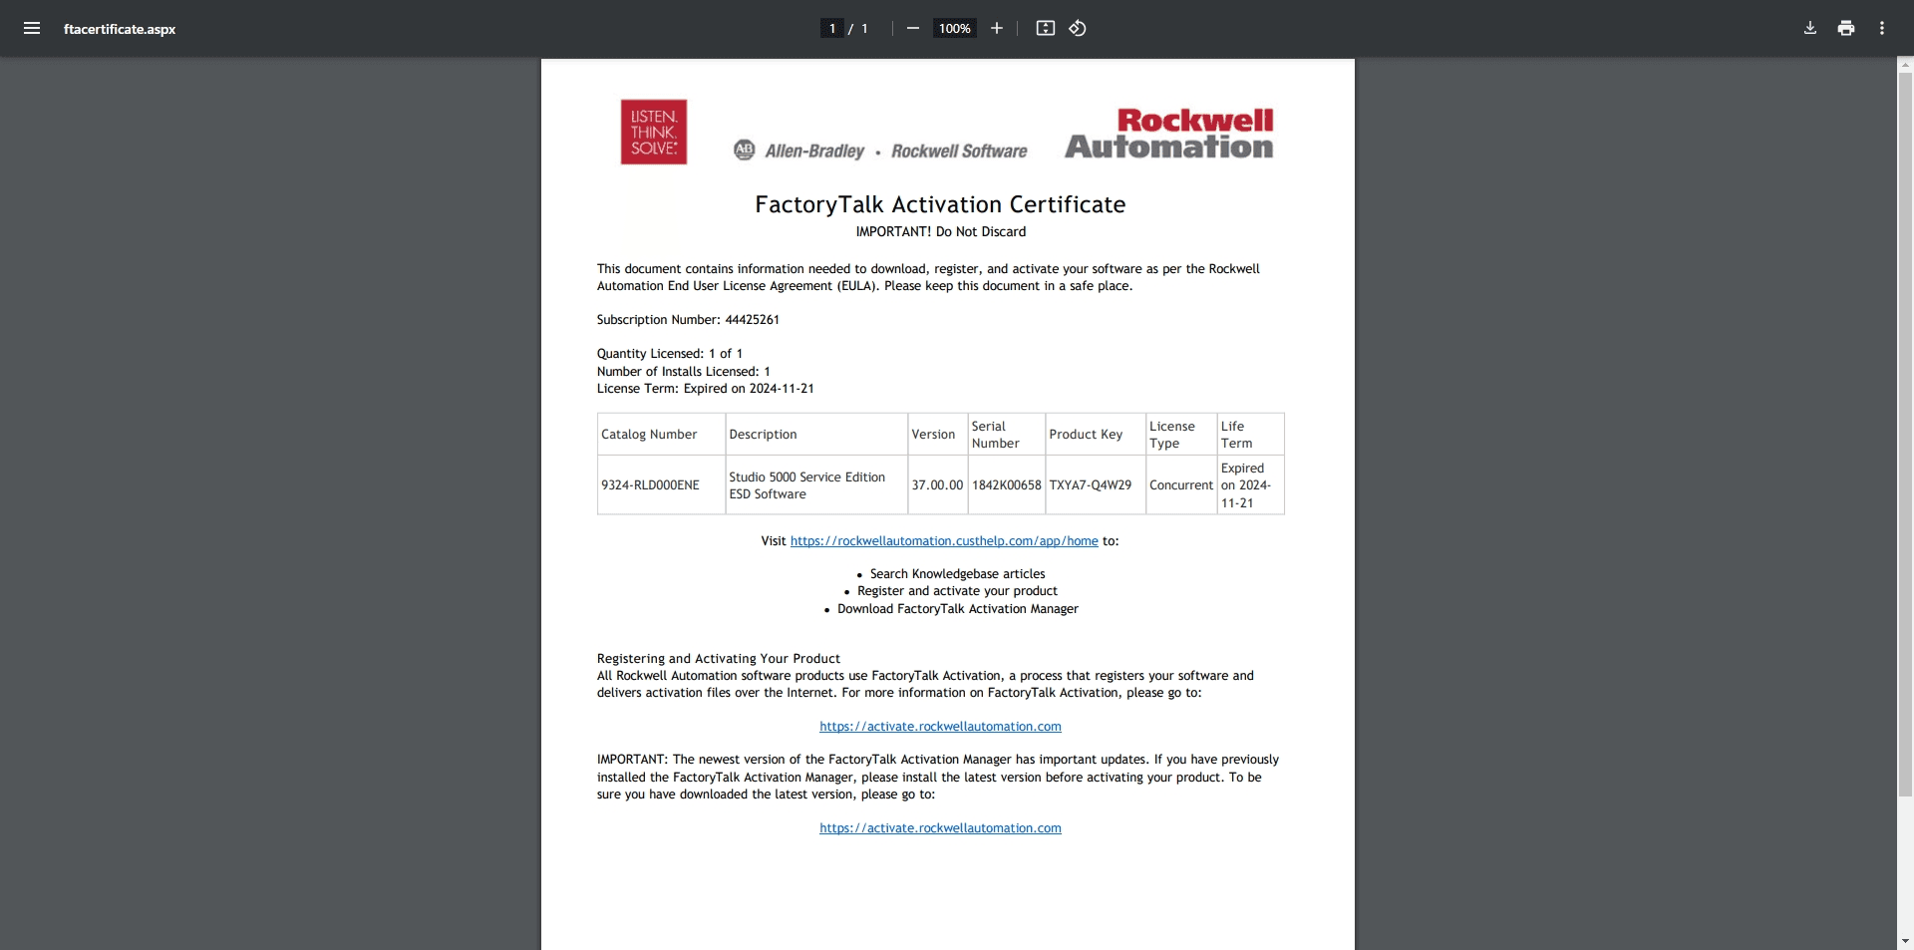Click the Search Knowledgebase articles bullet
The width and height of the screenshot is (1914, 950).
(957, 574)
